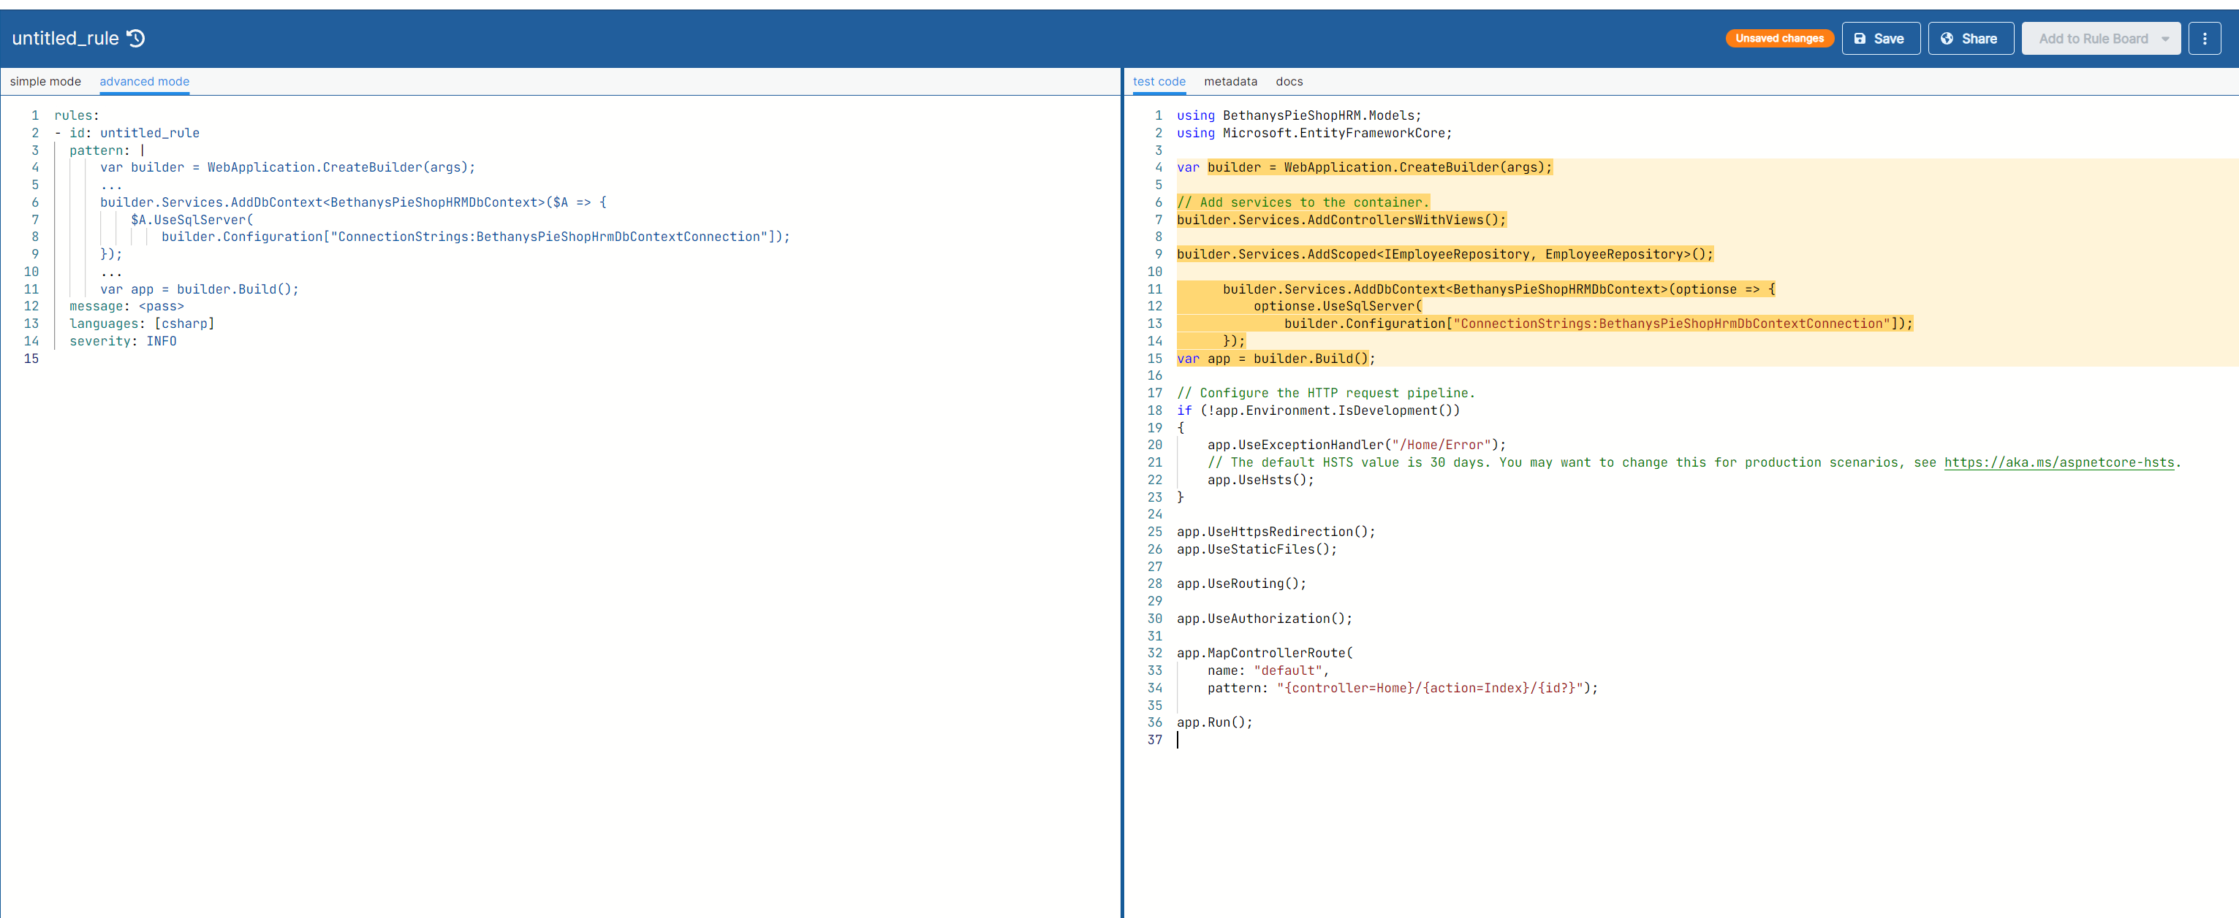Click the globe icon inside Share button
Viewport: 2239px width, 918px height.
(1945, 37)
